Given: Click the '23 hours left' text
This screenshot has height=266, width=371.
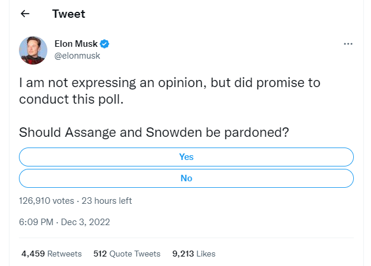Looking at the screenshot, I should pyautogui.click(x=107, y=200).
